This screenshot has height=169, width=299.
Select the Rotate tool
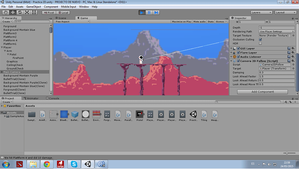[19, 12]
